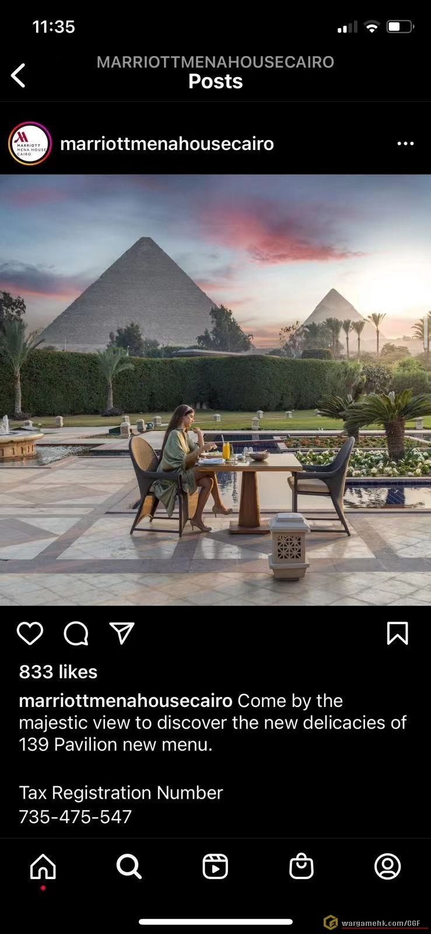The width and height of the screenshot is (431, 934).
Task: Open the Search tab
Action: click(129, 867)
